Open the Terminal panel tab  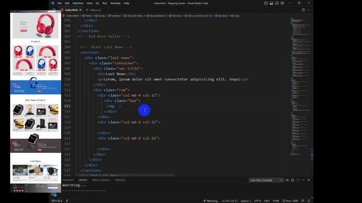(120, 180)
